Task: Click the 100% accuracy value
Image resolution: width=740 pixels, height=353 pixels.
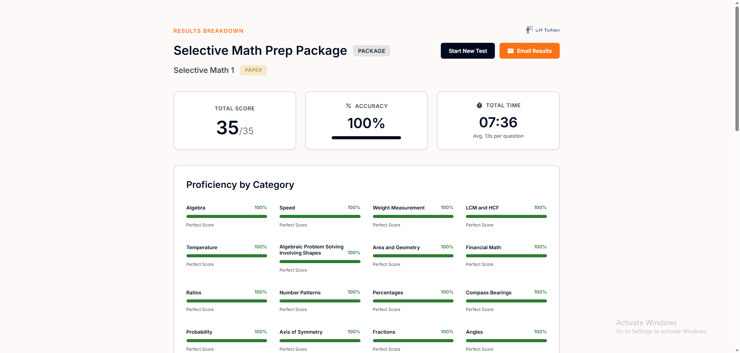Action: click(x=366, y=123)
